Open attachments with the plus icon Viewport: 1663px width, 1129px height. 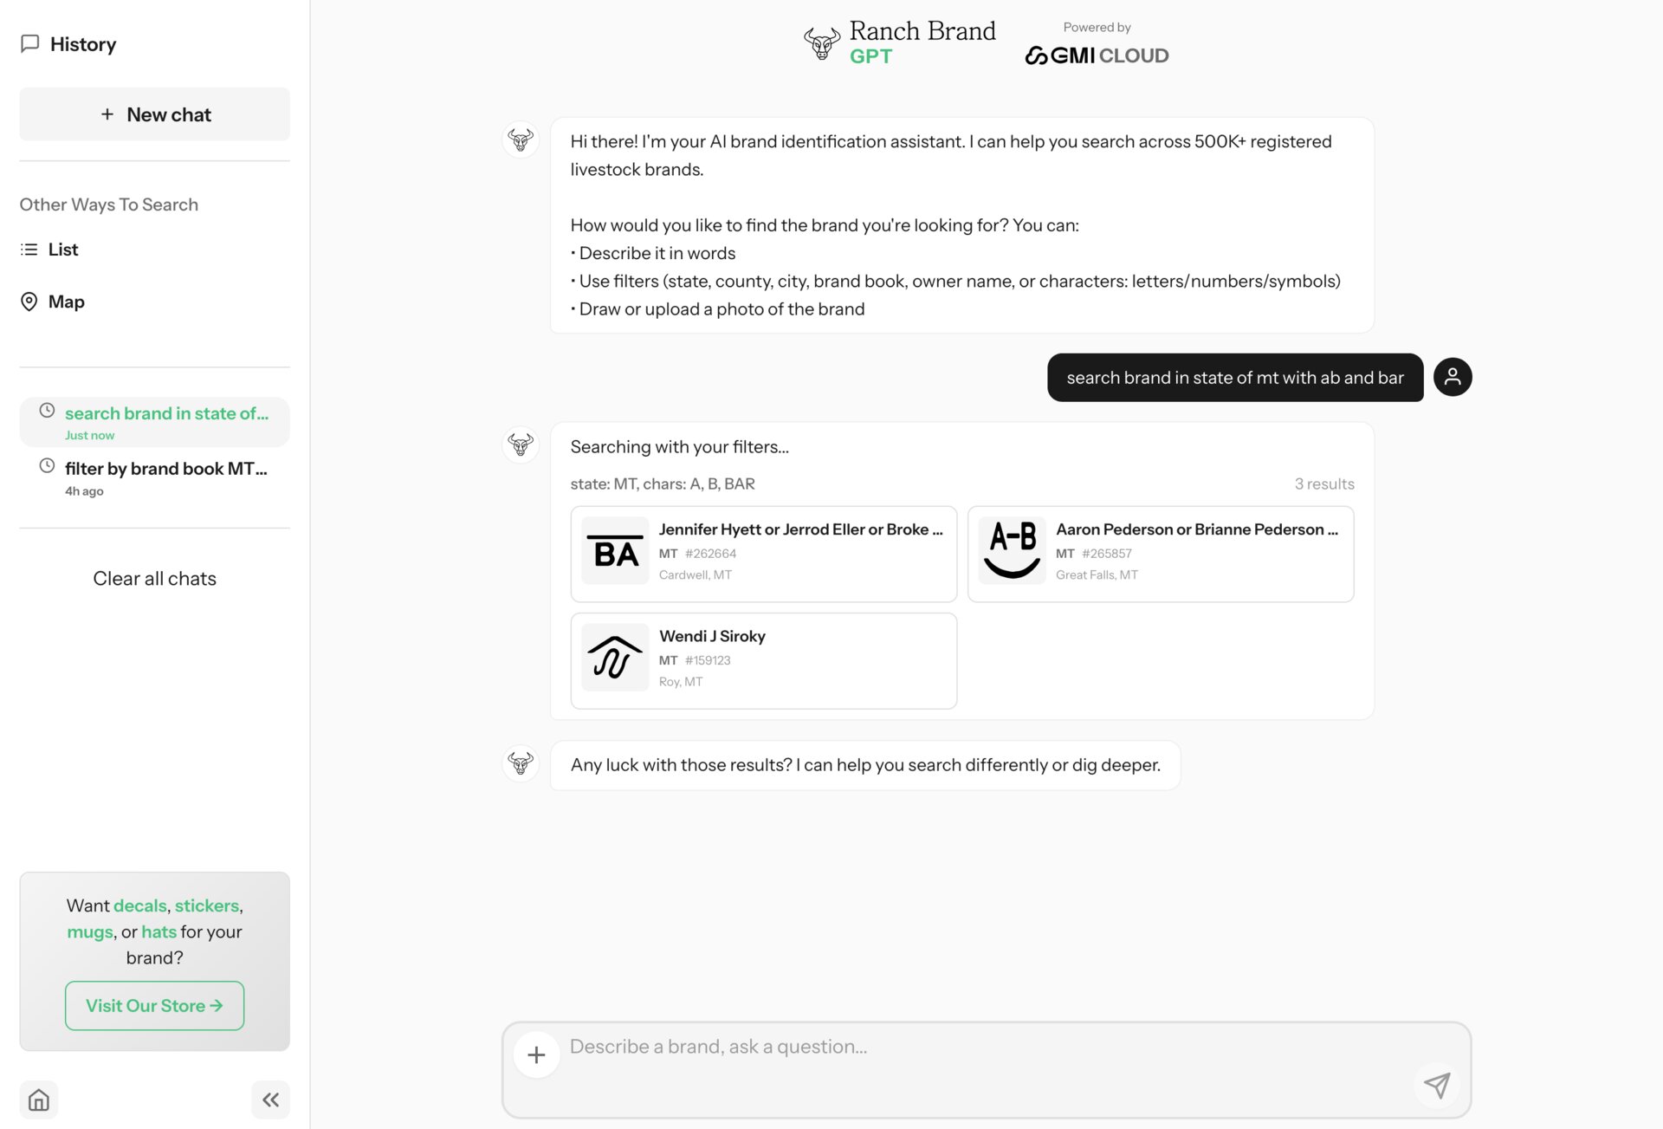(x=536, y=1054)
